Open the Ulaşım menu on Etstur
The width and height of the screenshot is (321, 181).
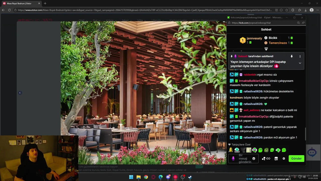tap(157, 20)
